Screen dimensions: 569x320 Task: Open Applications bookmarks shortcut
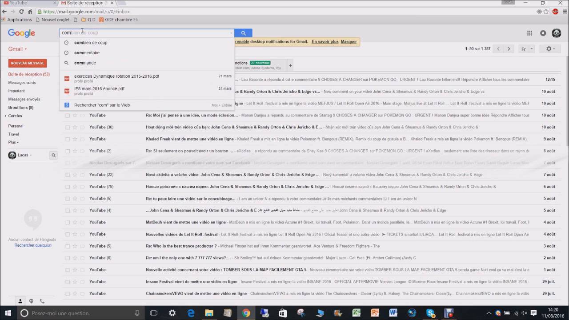click(x=16, y=20)
